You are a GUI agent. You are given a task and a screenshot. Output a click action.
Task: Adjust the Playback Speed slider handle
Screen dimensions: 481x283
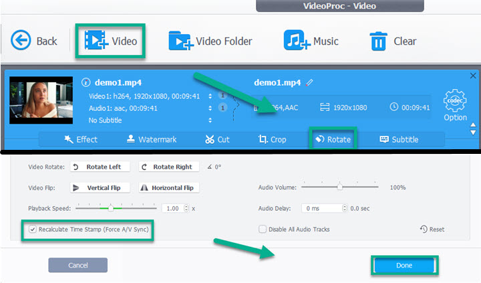(111, 208)
